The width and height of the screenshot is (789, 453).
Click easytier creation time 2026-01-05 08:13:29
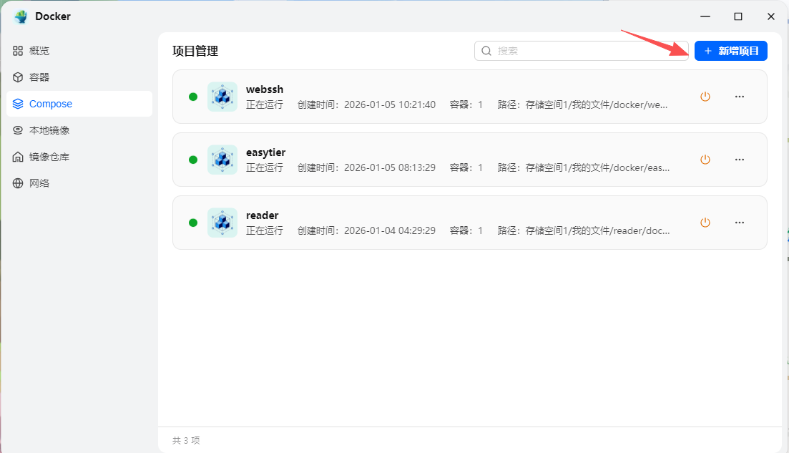click(366, 167)
